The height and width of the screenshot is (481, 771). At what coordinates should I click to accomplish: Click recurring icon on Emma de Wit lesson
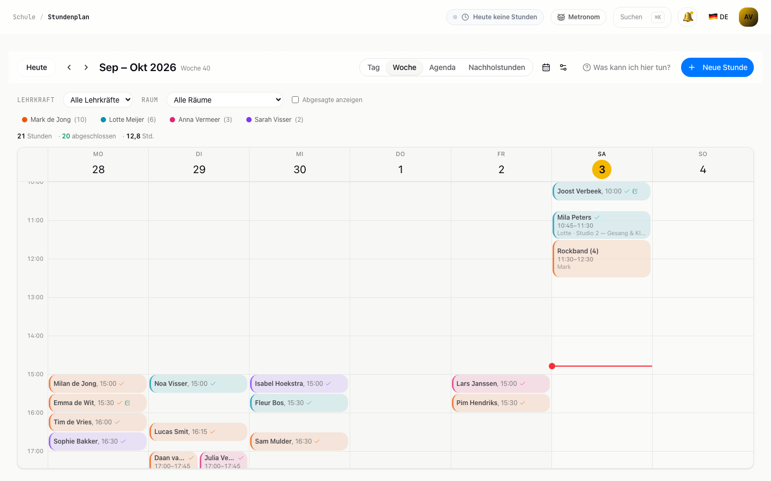[127, 403]
